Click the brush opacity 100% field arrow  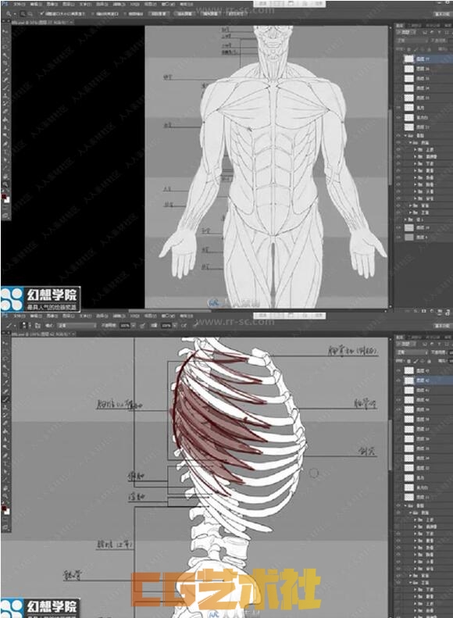[134, 326]
